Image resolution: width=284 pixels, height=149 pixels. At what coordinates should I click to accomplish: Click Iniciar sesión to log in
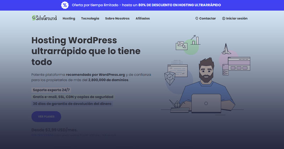[237, 18]
